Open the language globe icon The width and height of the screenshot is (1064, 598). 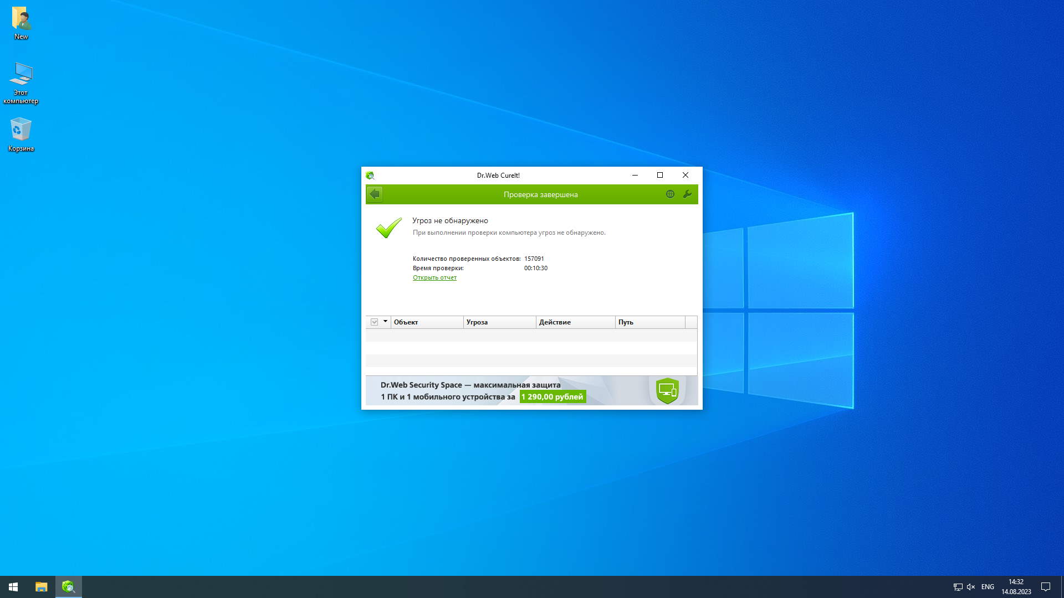(670, 194)
